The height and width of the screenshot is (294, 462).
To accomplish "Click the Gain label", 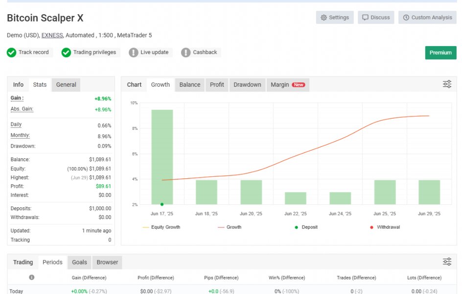I will [x=17, y=98].
